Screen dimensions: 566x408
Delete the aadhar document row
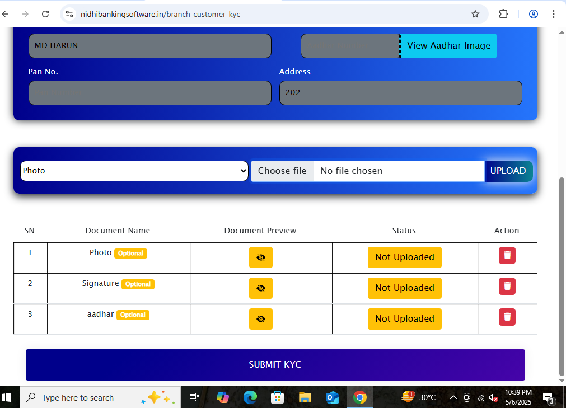pos(507,317)
